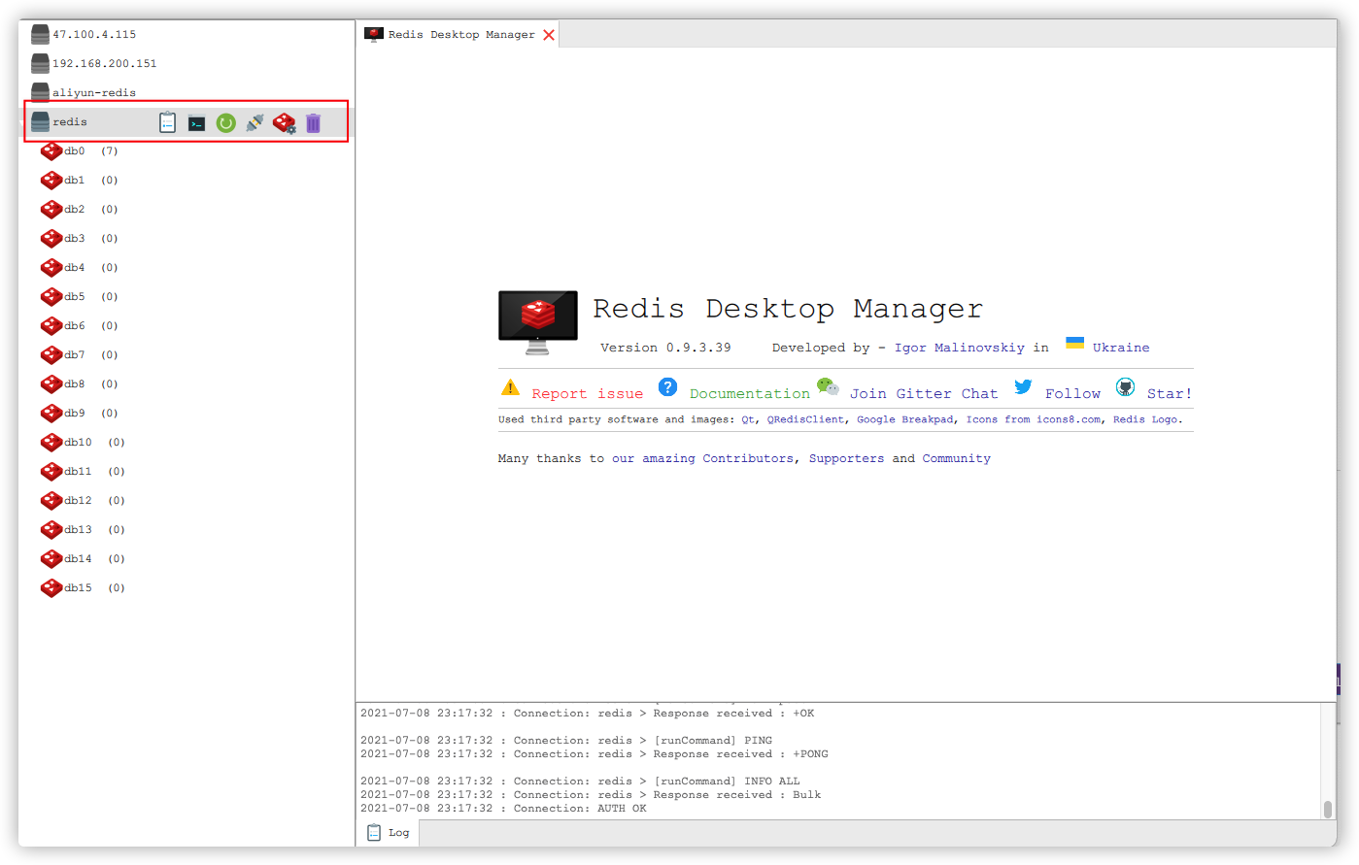Open the Join Gitter Chat link
This screenshot has height=865, width=1359.
[x=923, y=394]
